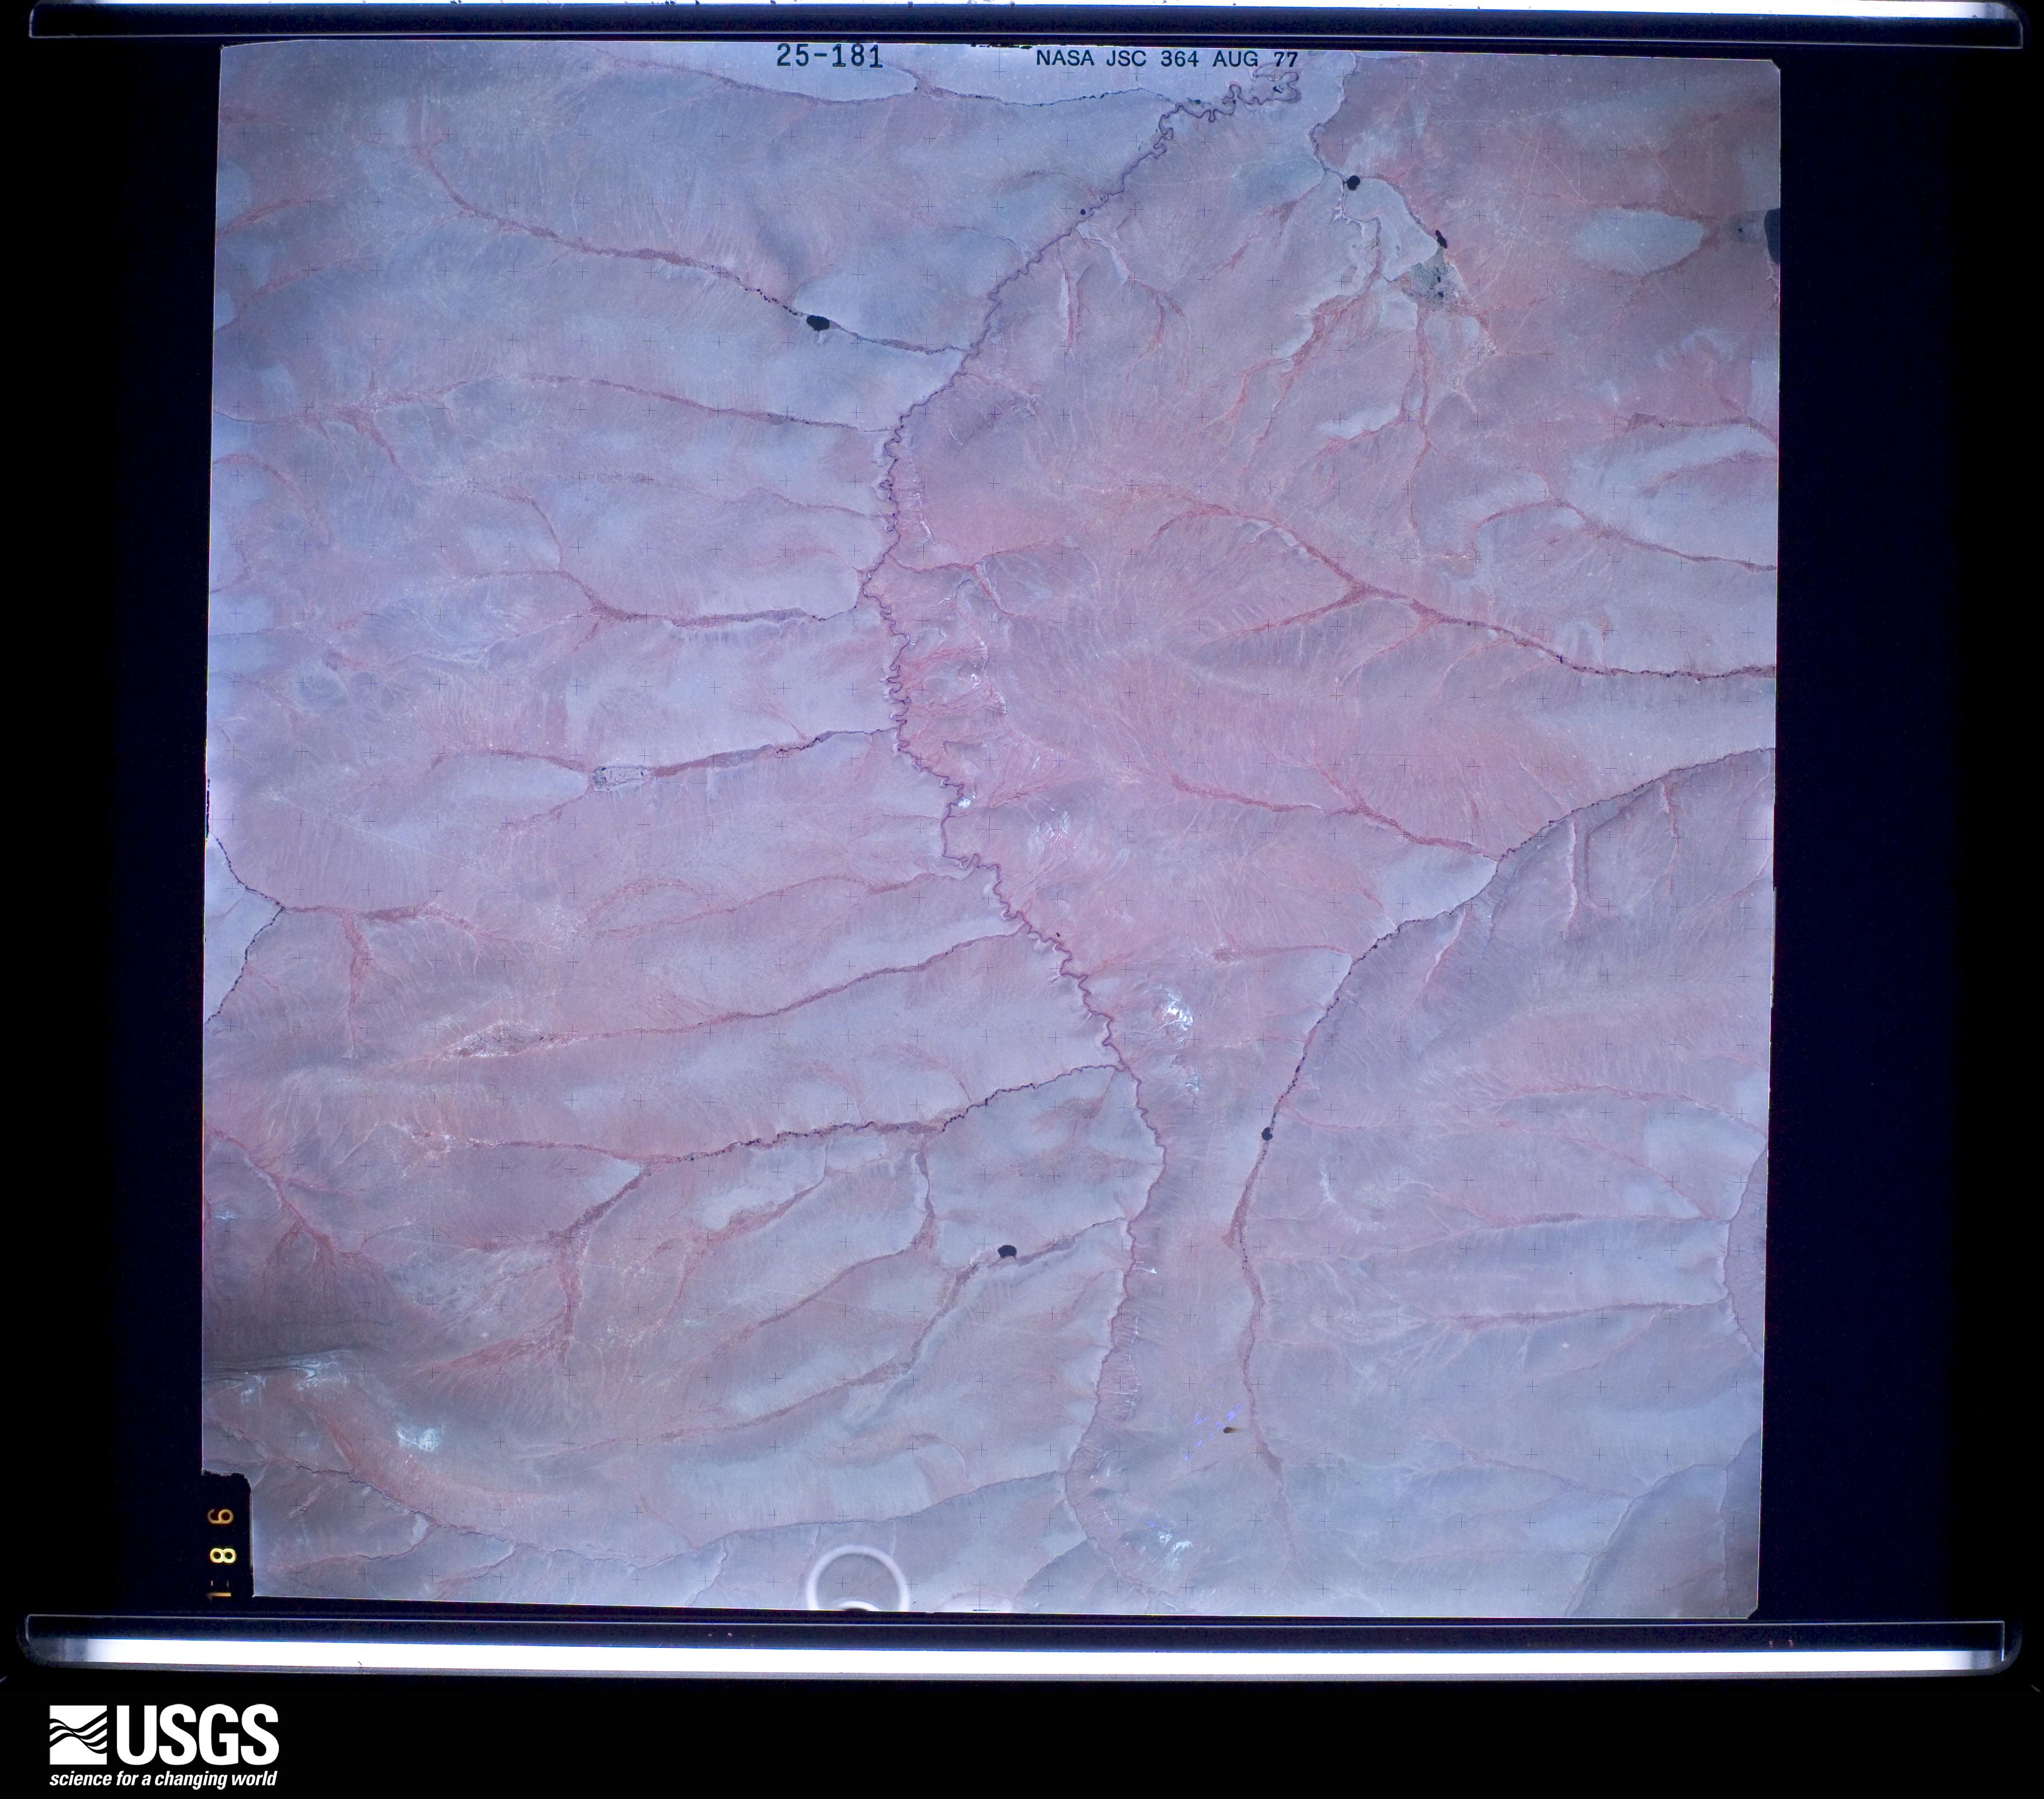Click the frame number "25-181"
Screen dimensions: 2044x1799
(x=829, y=57)
